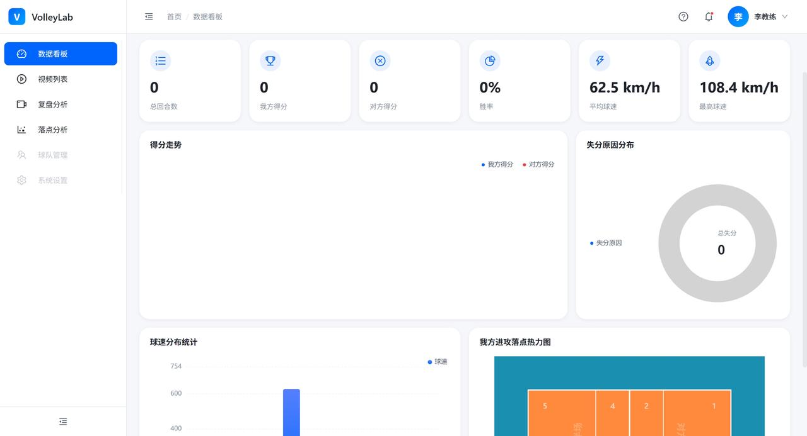The width and height of the screenshot is (807, 436).
Task: Toggle the 球速 legend item
Action: coord(438,362)
